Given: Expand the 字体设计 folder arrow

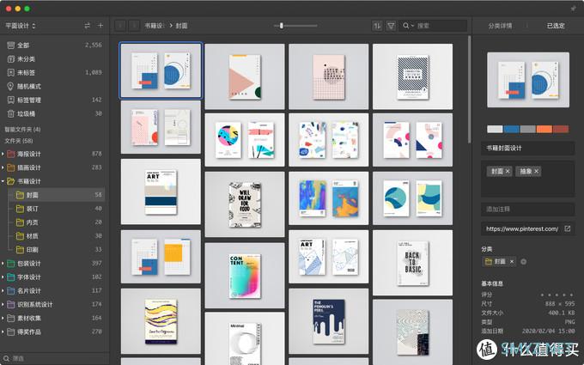Looking at the screenshot, I should pos(3,277).
